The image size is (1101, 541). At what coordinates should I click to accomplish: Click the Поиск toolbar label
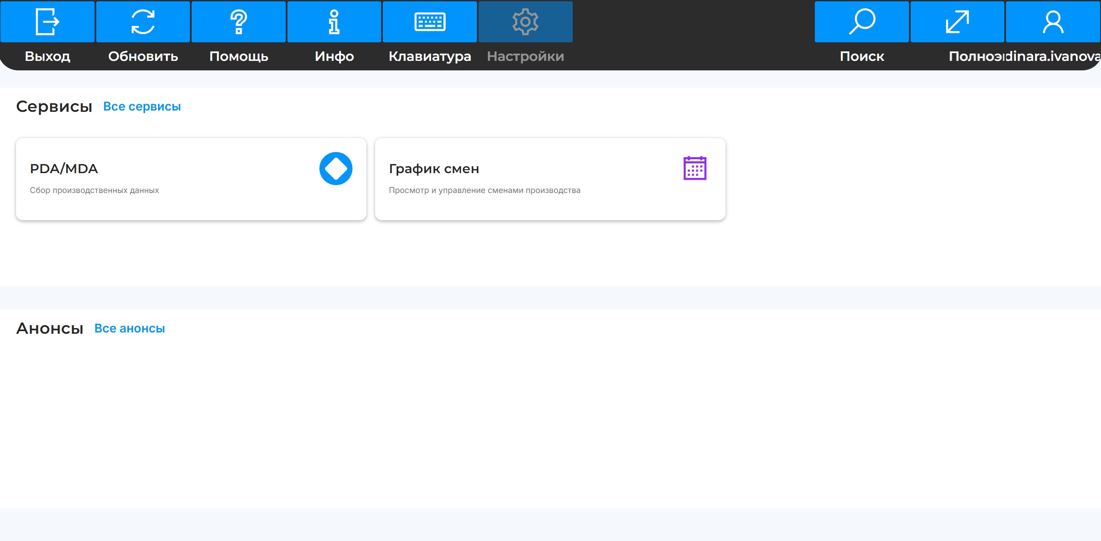tap(862, 56)
